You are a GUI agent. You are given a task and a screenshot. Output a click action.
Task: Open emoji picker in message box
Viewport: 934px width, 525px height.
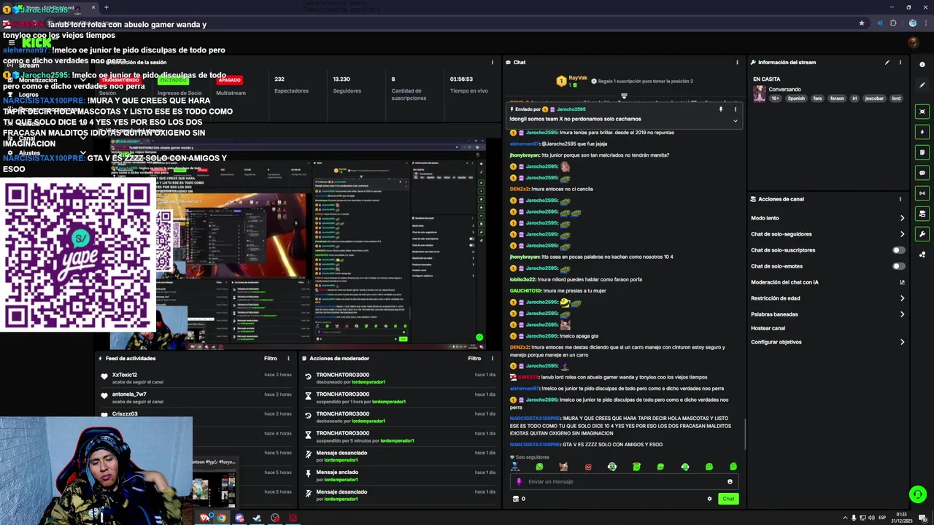(x=730, y=481)
